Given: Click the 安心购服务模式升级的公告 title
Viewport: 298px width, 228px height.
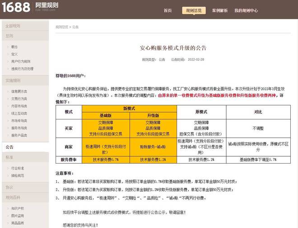Looking at the screenshot, I should coord(173,48).
